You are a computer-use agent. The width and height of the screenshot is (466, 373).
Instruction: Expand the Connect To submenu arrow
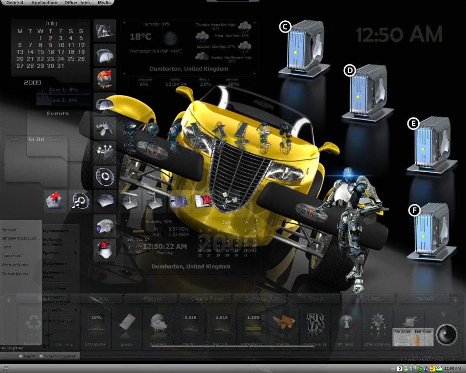(76, 310)
